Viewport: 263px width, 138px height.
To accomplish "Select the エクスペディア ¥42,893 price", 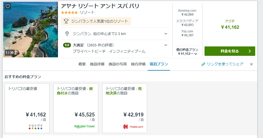I will pos(187,23).
